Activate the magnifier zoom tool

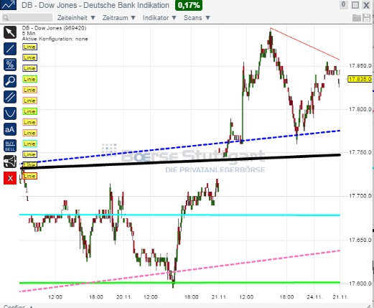click(x=10, y=81)
